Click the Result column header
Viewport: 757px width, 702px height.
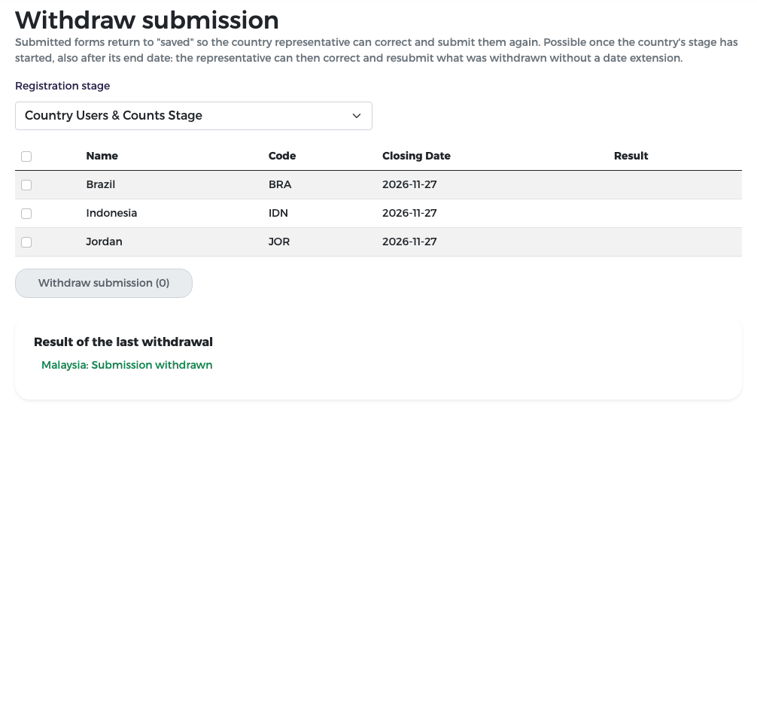tap(631, 156)
